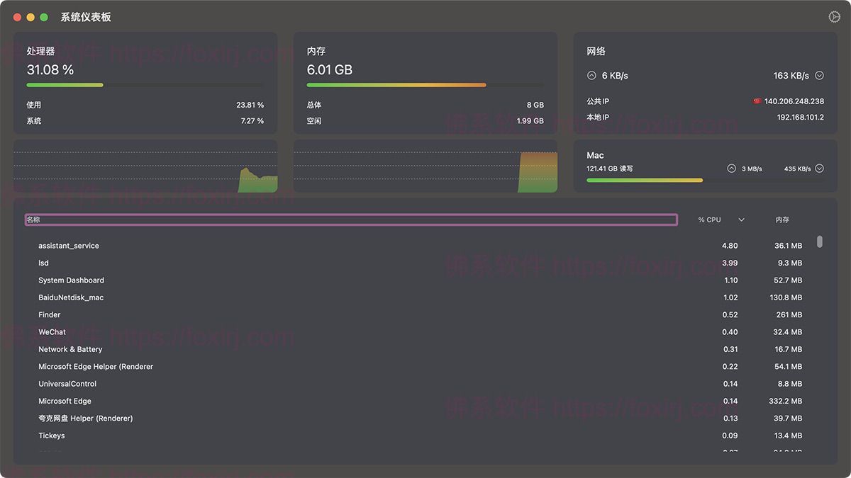Expand the % CPU sort chevron
This screenshot has height=478, width=851.
coord(741,220)
